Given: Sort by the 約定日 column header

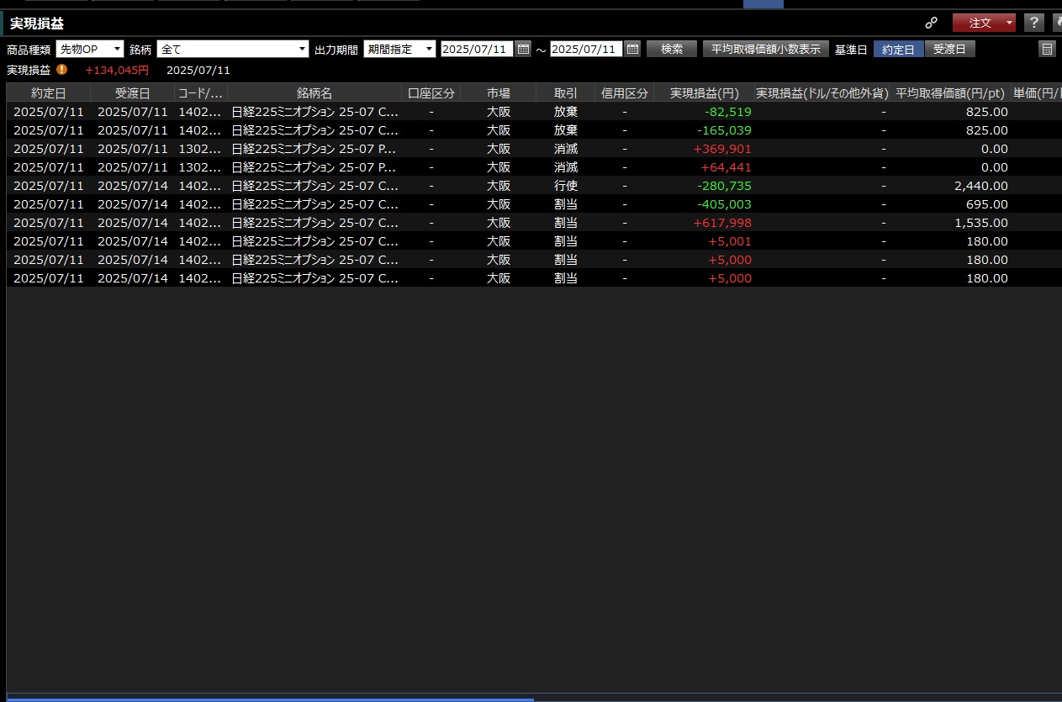Looking at the screenshot, I should 48,92.
